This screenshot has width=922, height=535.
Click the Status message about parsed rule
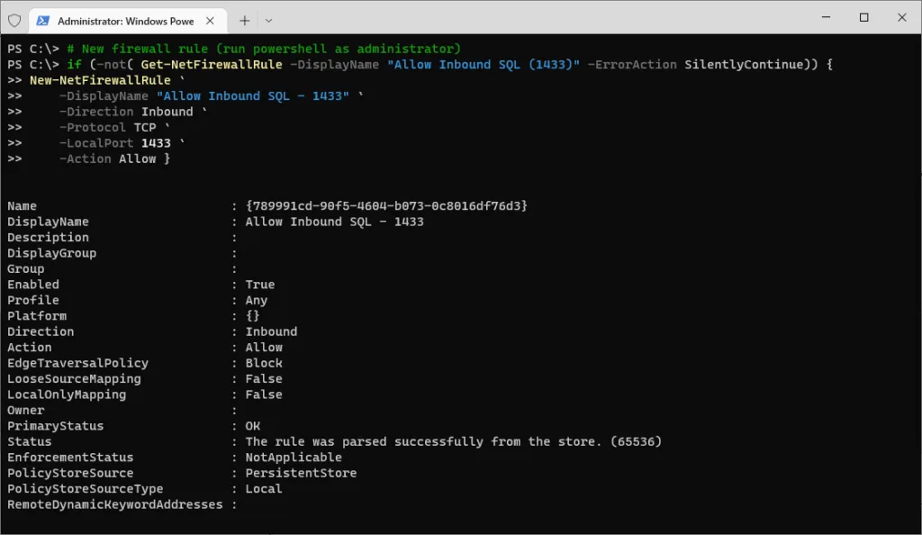click(x=454, y=441)
